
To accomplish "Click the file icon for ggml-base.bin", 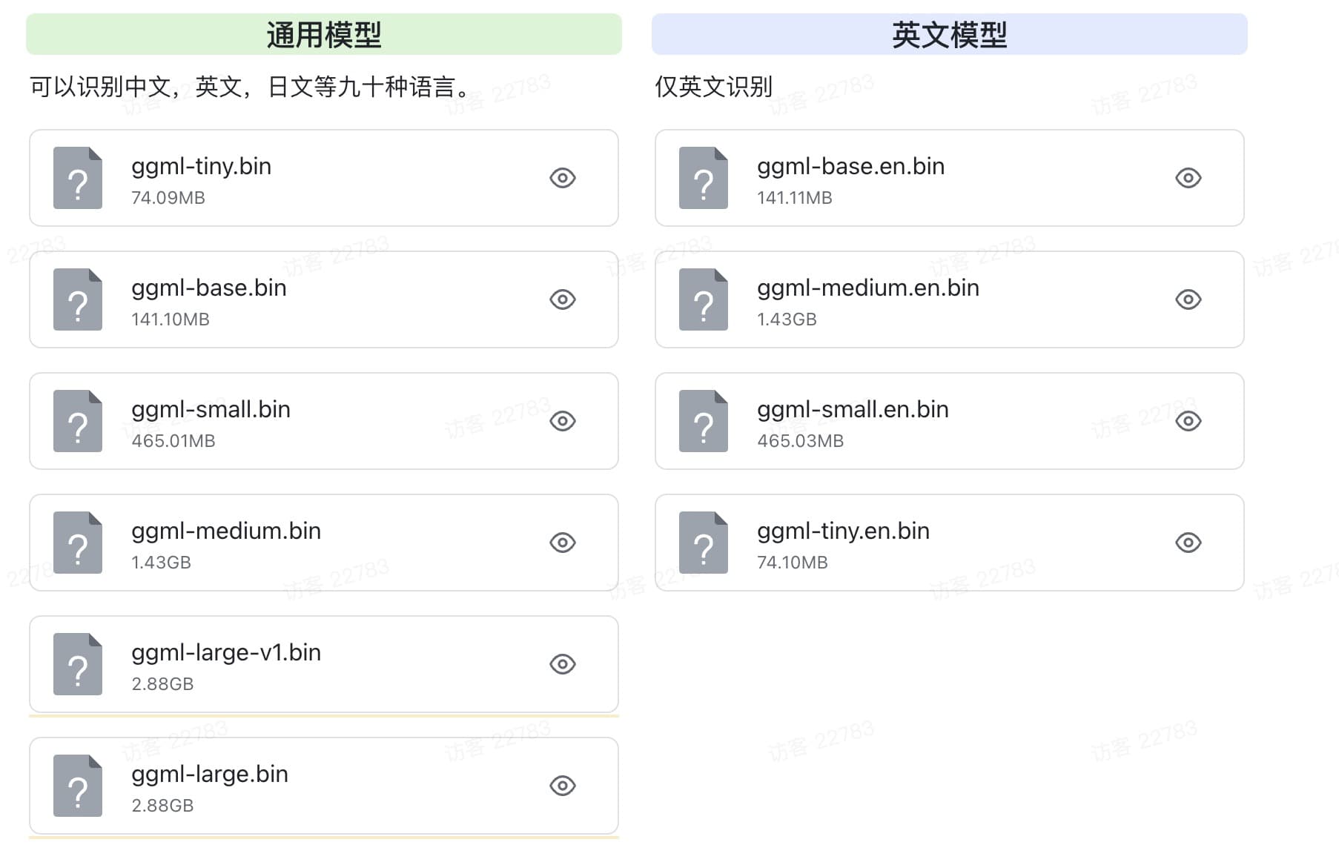I will 78,299.
